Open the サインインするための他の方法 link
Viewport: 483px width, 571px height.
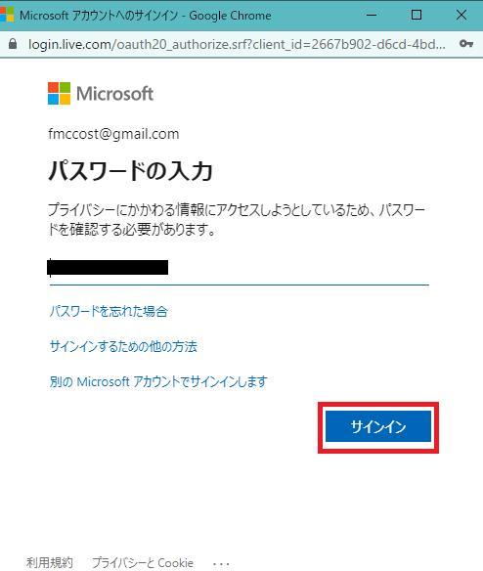click(x=123, y=346)
